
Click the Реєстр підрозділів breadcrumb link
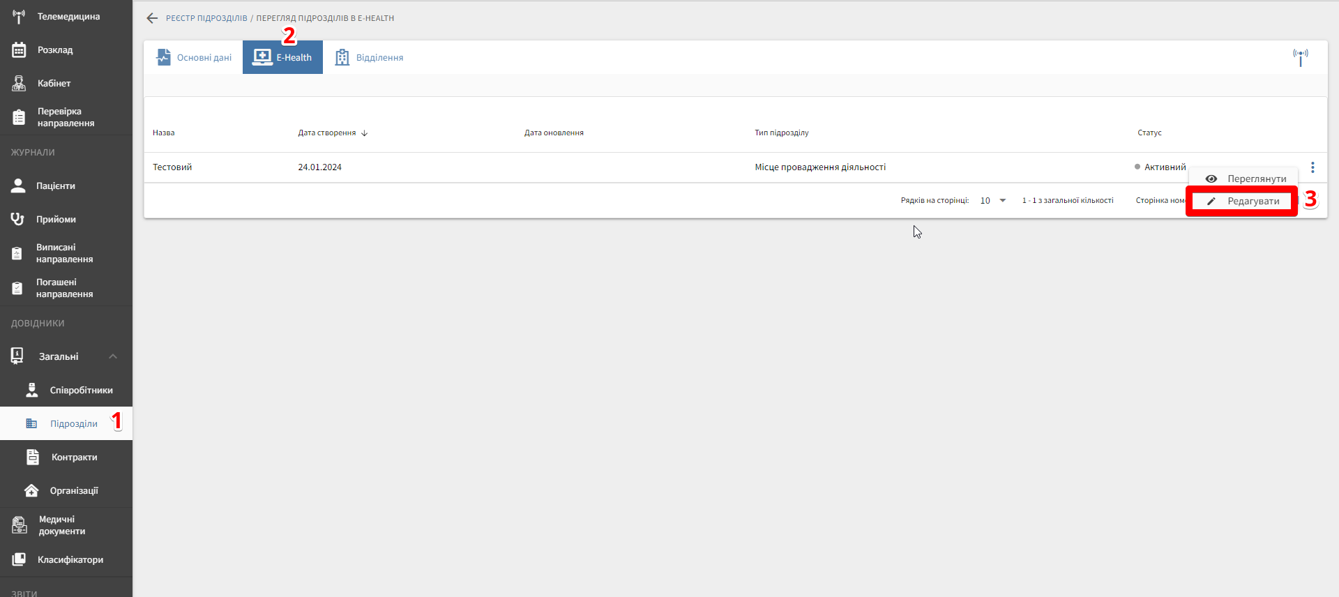coord(206,19)
